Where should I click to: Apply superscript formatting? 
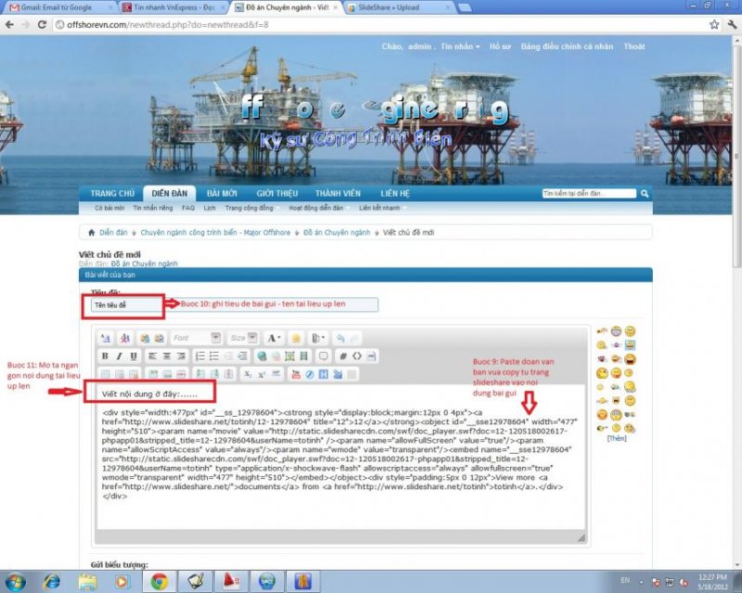pyautogui.click(x=262, y=374)
